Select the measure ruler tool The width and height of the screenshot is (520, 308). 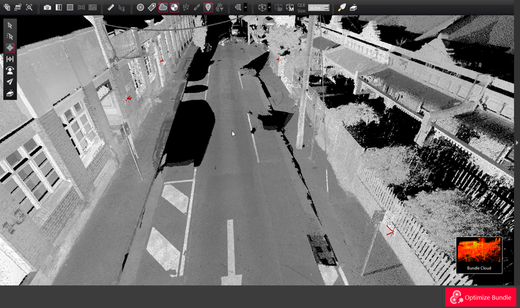pyautogui.click(x=111, y=8)
